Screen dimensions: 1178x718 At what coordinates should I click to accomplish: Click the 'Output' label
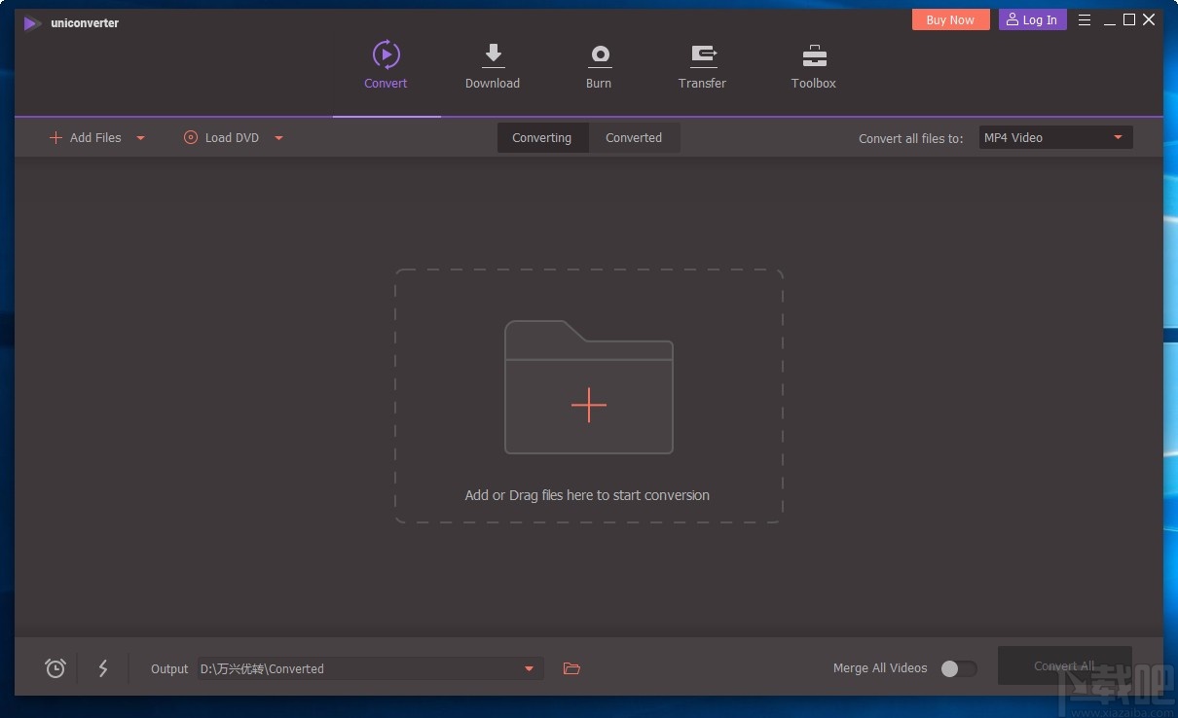point(169,669)
